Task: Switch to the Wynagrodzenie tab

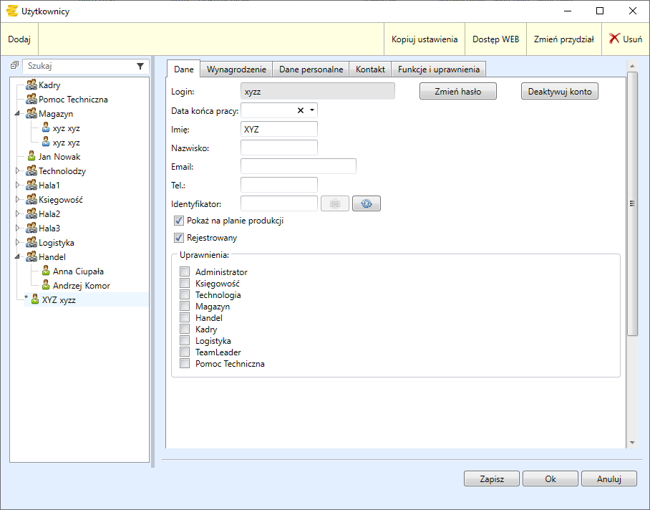Action: 236,69
